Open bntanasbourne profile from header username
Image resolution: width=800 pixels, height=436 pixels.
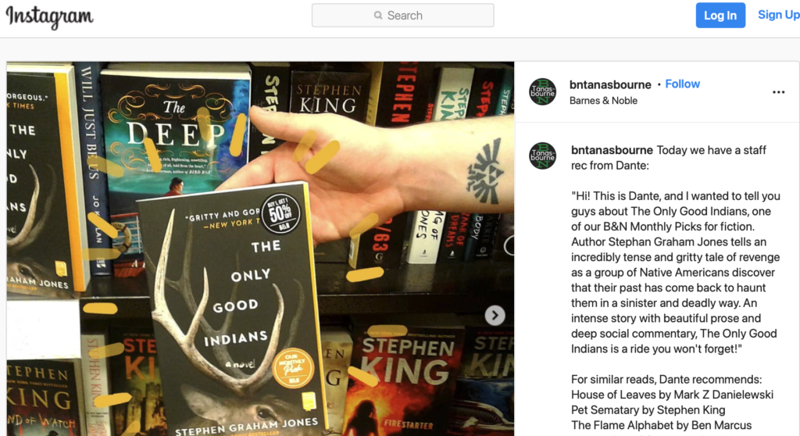click(610, 84)
